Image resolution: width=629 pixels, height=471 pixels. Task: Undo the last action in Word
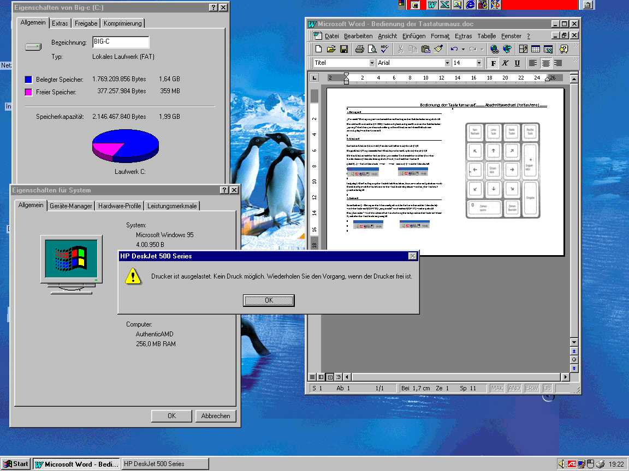coord(454,49)
